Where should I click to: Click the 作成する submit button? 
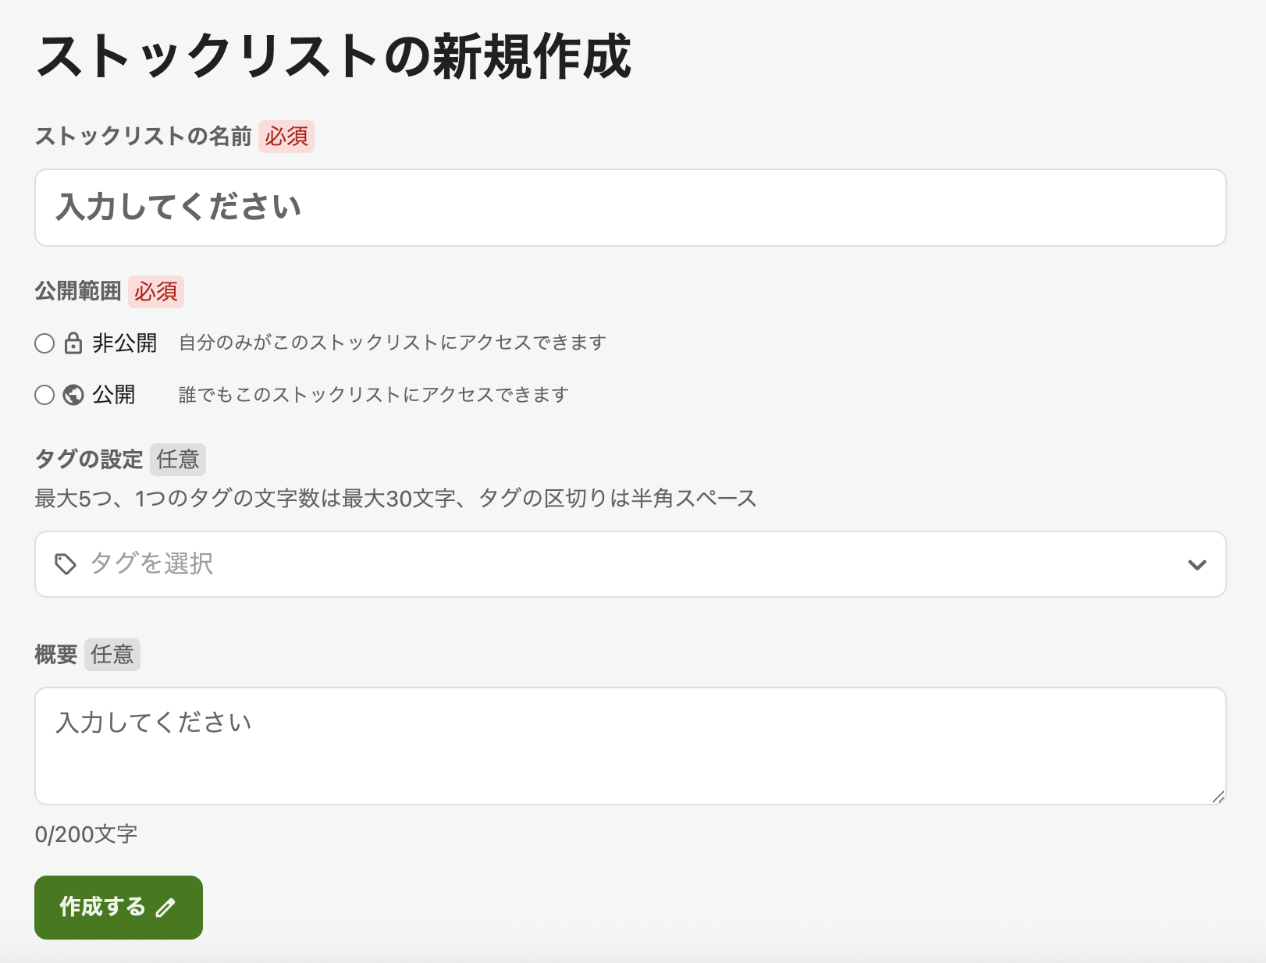[x=118, y=908]
